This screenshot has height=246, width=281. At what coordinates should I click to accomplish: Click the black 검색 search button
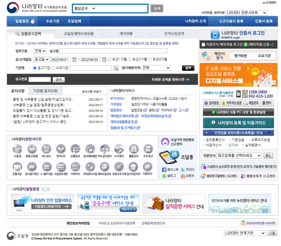coord(188,68)
